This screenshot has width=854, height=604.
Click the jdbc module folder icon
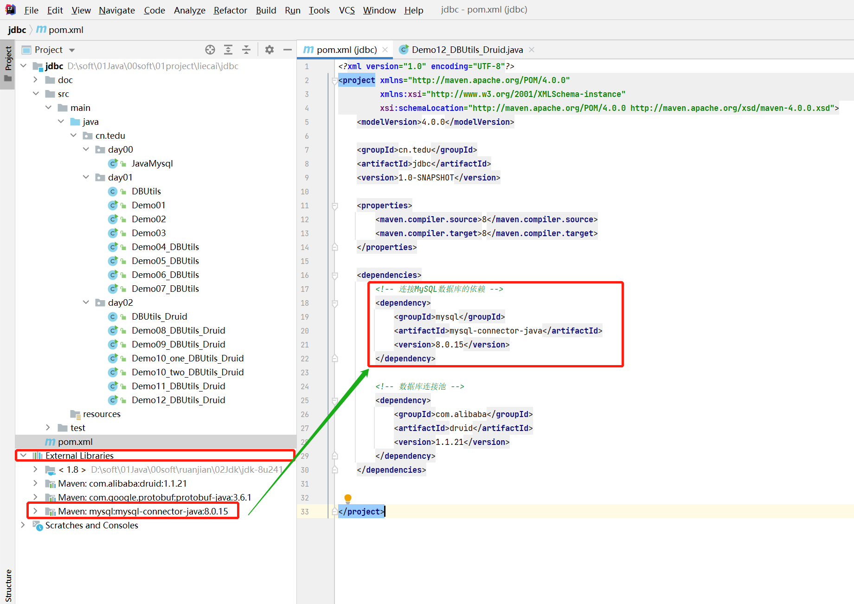coord(38,66)
